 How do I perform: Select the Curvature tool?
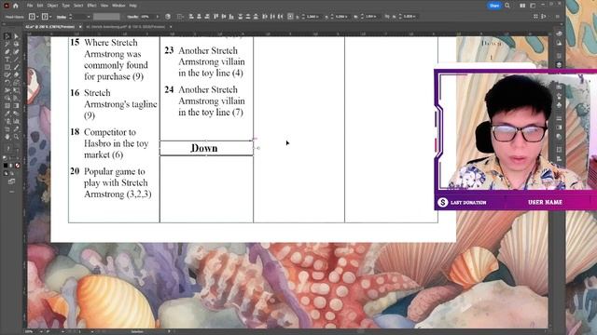pos(16,52)
